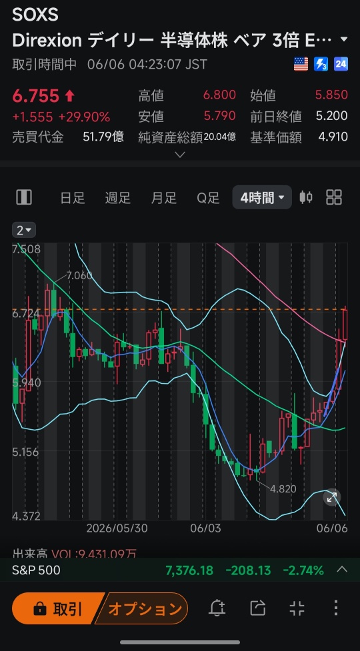Screen dimensions: 360x651
Task: Switch to the 月足 monthly chart tab
Action: 163,198
